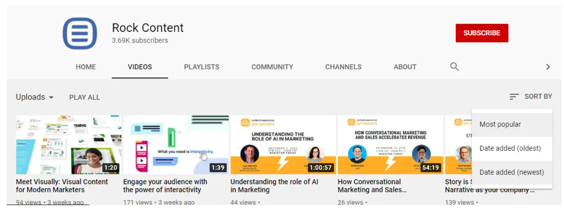This screenshot has height=213, width=564.
Task: Click the 1:39 duration badge
Action: 218,168
